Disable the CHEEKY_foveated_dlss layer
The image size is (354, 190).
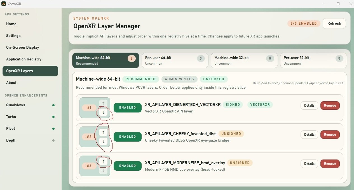128,137
